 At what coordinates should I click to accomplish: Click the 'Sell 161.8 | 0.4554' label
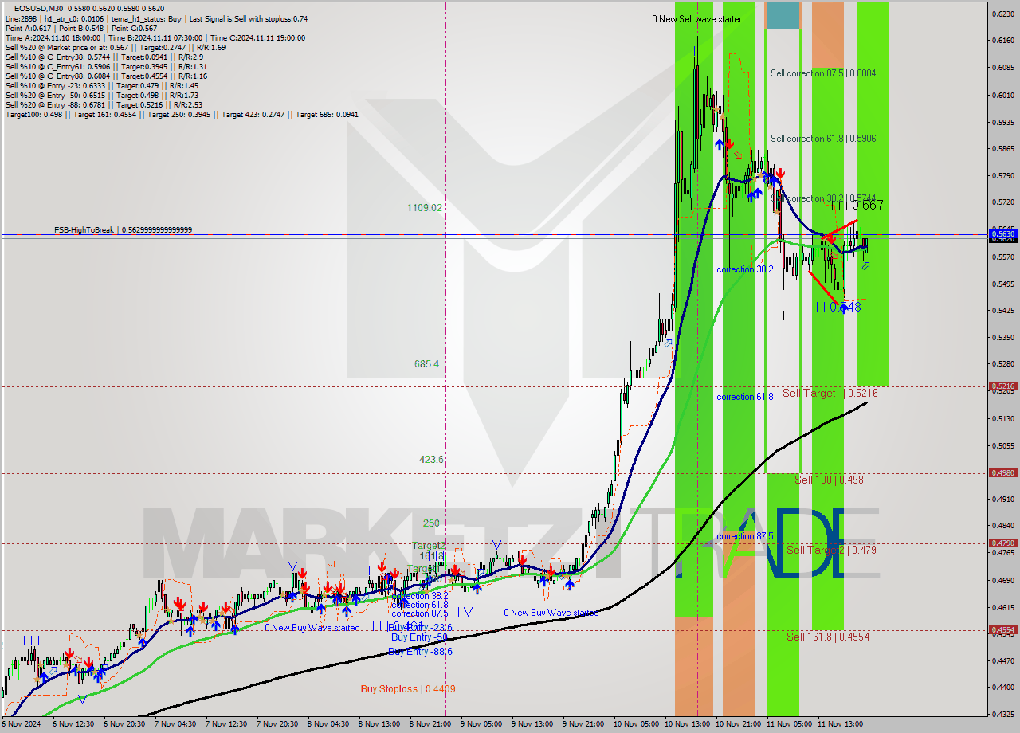tap(828, 637)
